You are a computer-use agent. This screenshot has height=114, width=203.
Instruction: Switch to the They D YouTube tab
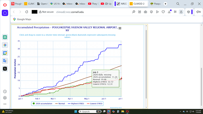tap(94, 4)
